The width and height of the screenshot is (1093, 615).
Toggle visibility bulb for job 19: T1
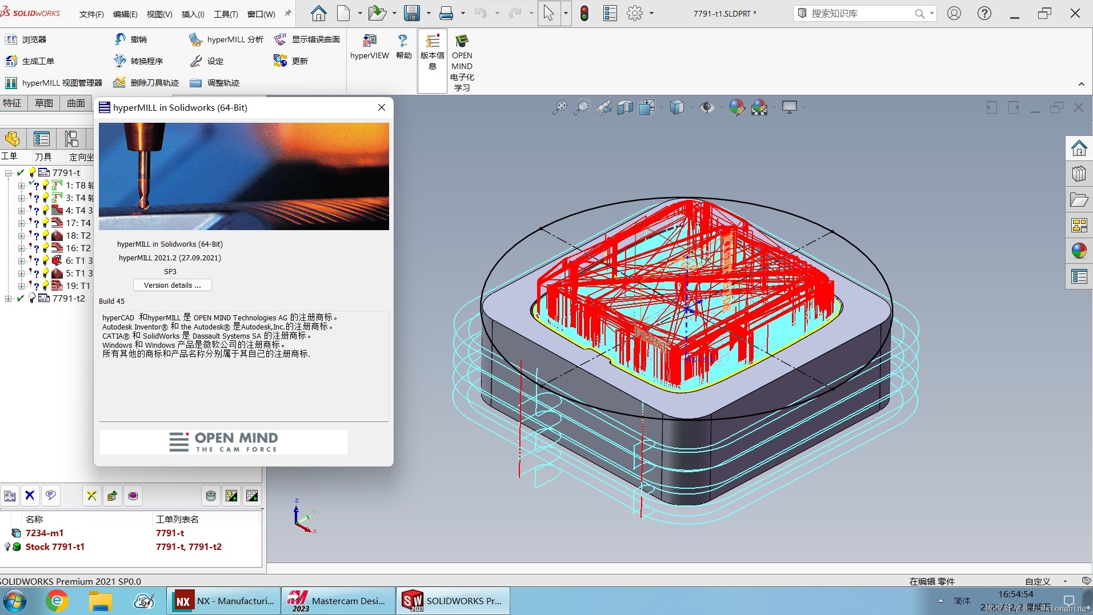pos(46,286)
